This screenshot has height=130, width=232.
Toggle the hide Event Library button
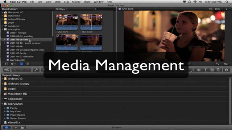[x=7, y=64]
